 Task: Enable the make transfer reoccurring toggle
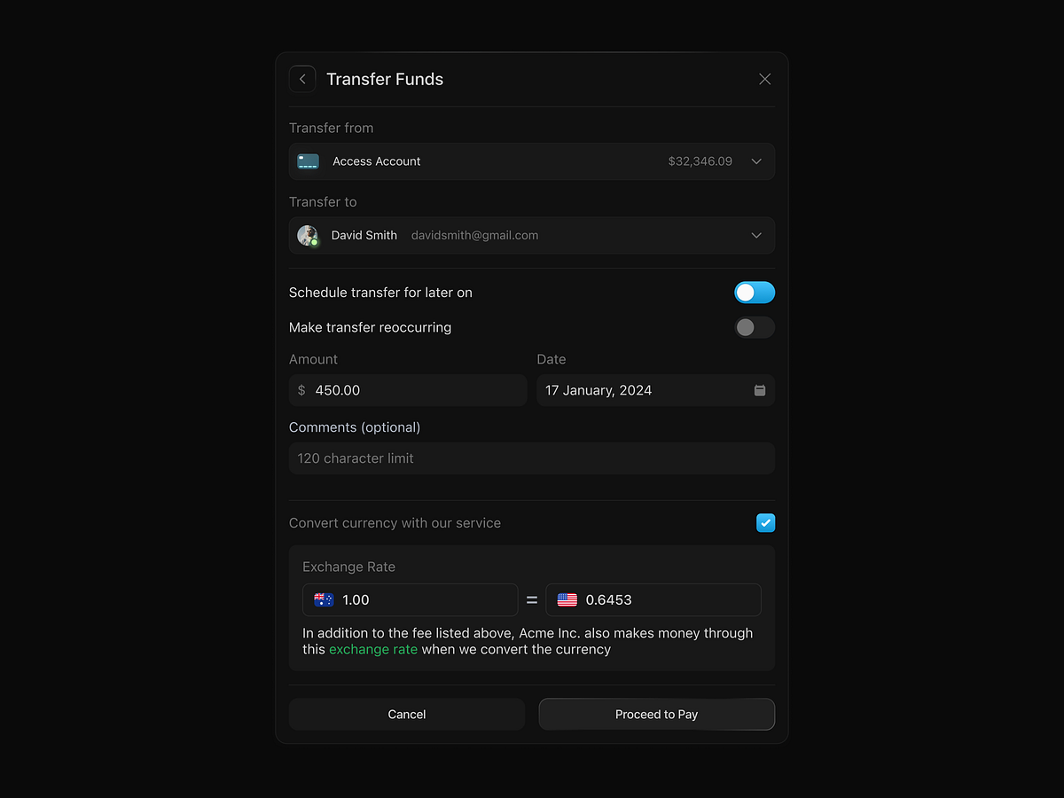pos(755,327)
